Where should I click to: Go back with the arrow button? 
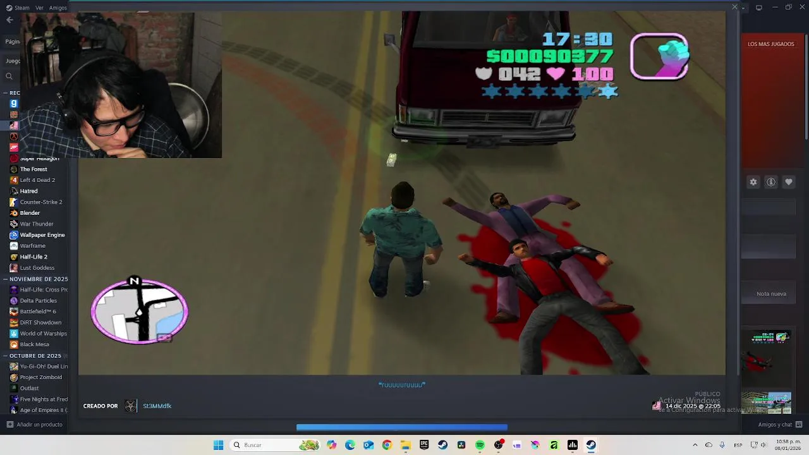9,20
